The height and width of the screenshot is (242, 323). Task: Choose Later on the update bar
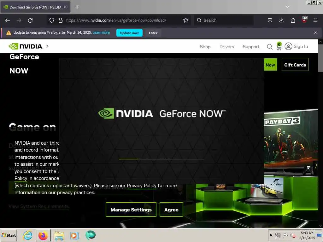(x=153, y=33)
